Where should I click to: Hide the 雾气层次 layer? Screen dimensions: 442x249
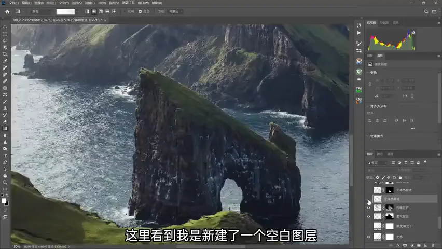(x=368, y=216)
